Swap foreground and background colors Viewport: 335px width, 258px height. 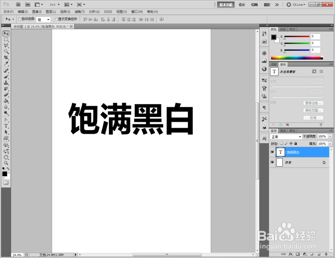(8, 168)
